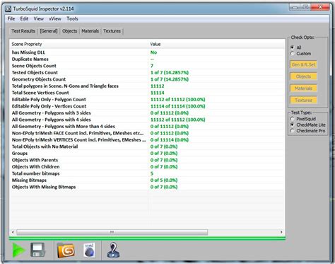Screen dimensions: 335x264
Task: Click the stamp tool icon
Action: [x=113, y=251]
